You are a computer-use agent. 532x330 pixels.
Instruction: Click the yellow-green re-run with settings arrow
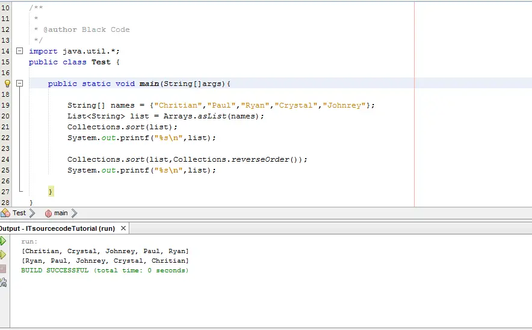tap(3, 255)
